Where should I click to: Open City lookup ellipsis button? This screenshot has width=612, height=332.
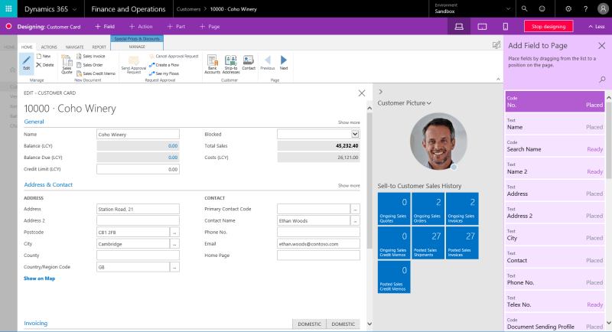coord(174,244)
